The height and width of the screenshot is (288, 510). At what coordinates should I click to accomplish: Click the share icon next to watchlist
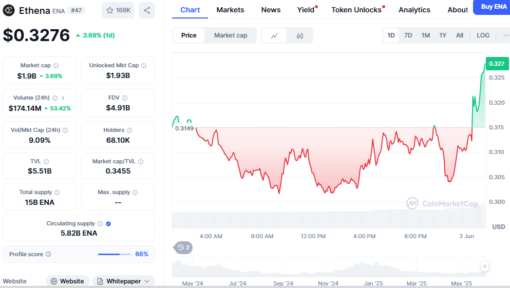coord(147,10)
